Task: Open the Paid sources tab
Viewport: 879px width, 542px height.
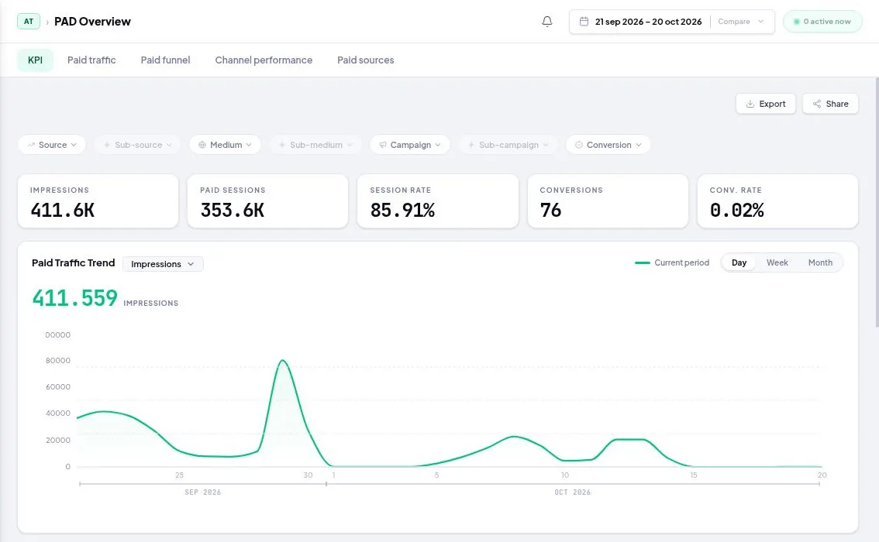Action: (x=366, y=60)
